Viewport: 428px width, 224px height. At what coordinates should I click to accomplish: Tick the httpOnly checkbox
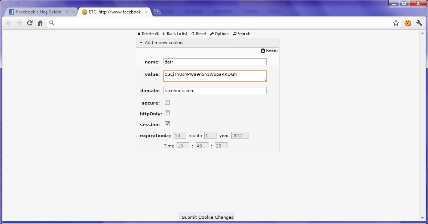tap(168, 113)
